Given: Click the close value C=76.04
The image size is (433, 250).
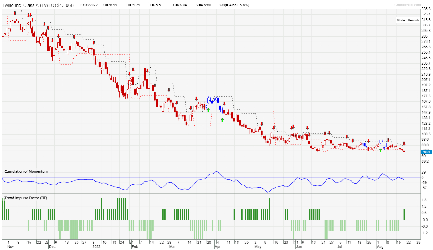Looking at the screenshot, I should click(x=180, y=5).
